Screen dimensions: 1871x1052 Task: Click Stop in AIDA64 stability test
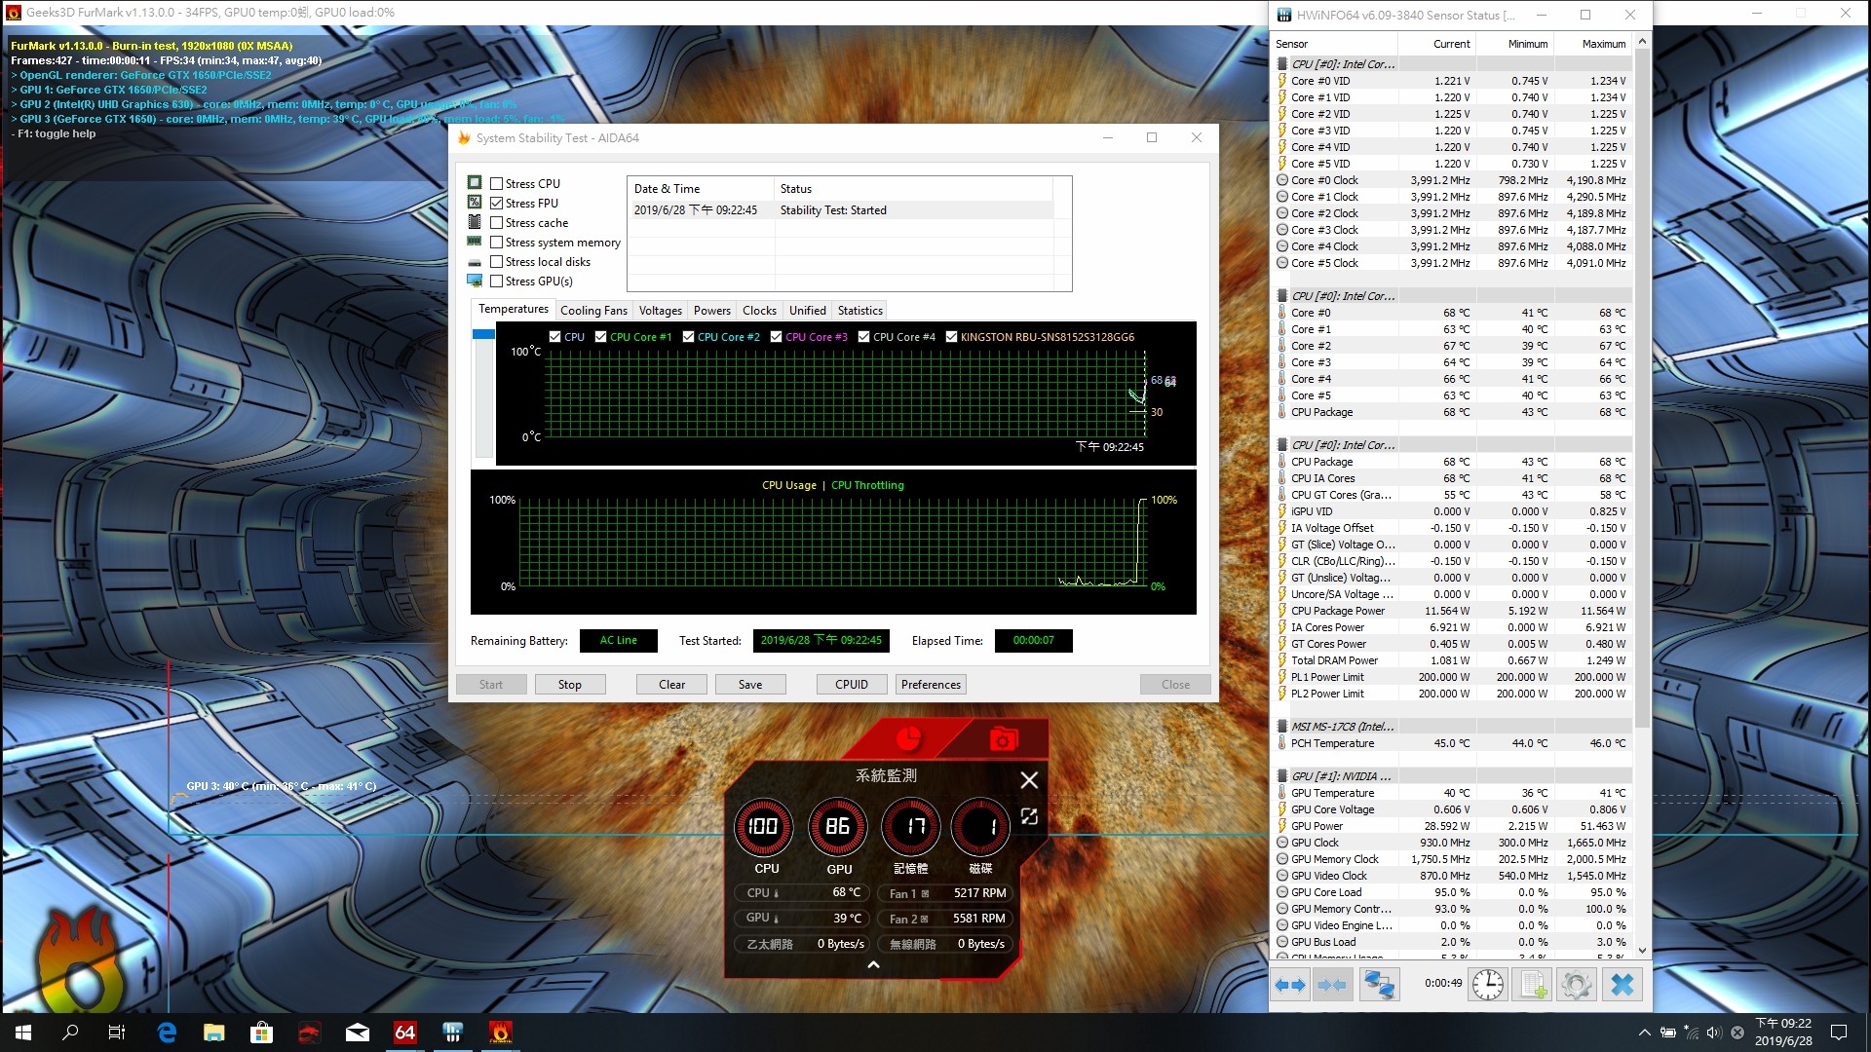570,685
